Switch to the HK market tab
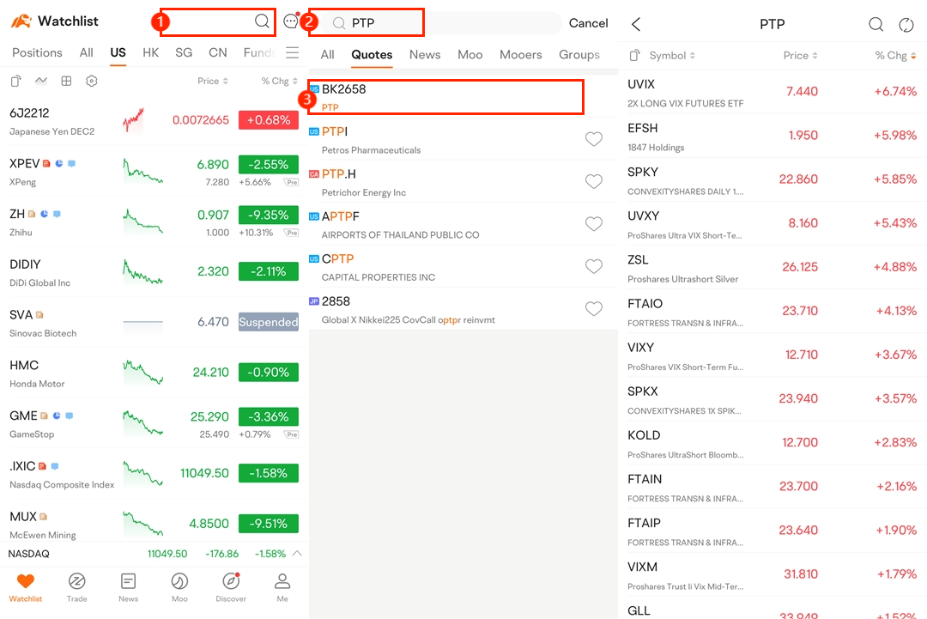Viewport: 927px width, 619px height. 151,52
